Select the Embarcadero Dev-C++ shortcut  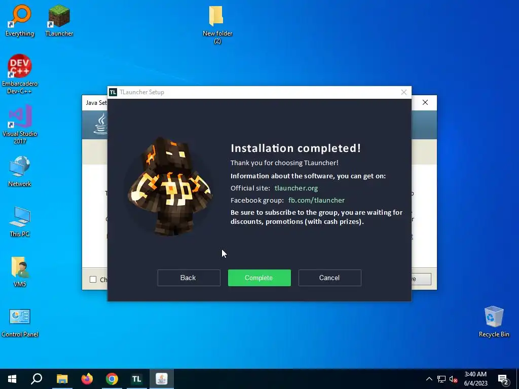pyautogui.click(x=20, y=74)
